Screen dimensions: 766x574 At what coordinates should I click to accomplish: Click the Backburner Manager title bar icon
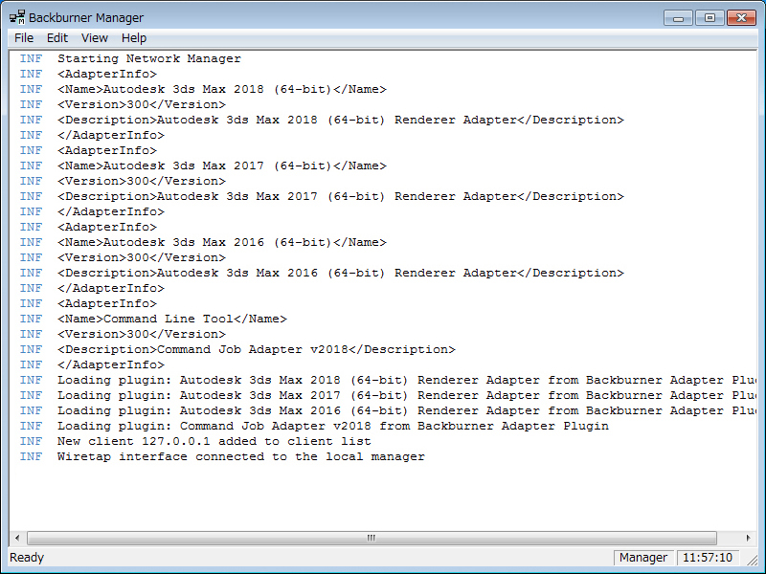(x=17, y=17)
